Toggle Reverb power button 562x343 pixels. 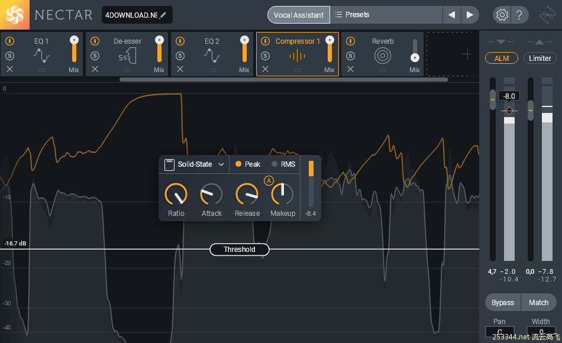[351, 41]
